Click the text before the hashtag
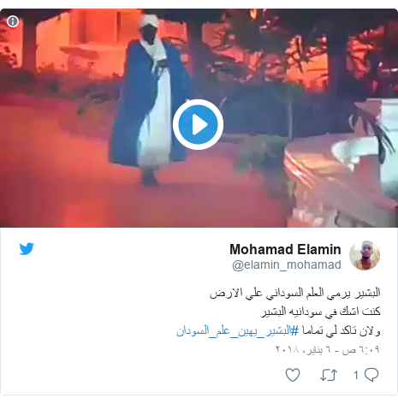 pos(342,331)
